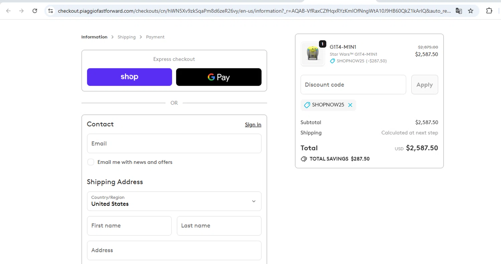The height and width of the screenshot is (264, 501).
Task: Check Email me with news and offers
Action: (91, 162)
